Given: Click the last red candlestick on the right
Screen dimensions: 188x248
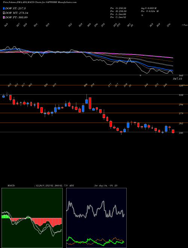Looking at the screenshot, I should (x=173, y=131).
